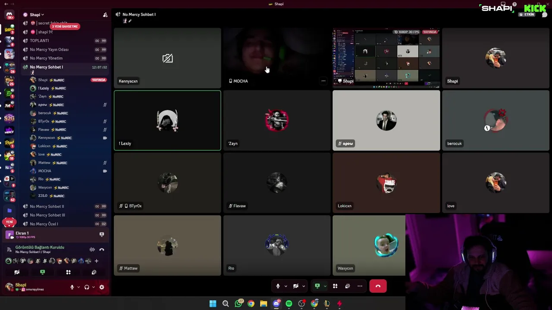The width and height of the screenshot is (552, 310).
Task: Select the berocuk participant tile
Action: pyautogui.click(x=496, y=121)
